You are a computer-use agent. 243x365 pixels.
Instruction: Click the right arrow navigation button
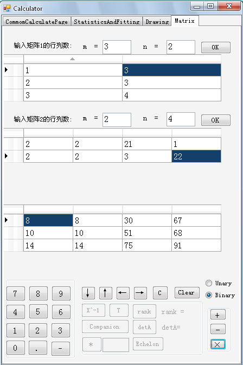140,293
